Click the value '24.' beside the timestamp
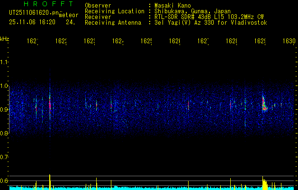This screenshot has height=190, width=298. click(71, 22)
